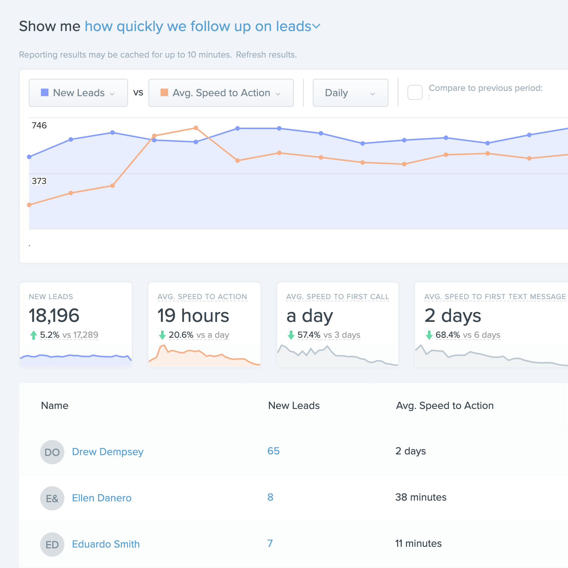Select the AVG. SPEED TO FIRST TEXT MESSAGE card

tap(492, 325)
